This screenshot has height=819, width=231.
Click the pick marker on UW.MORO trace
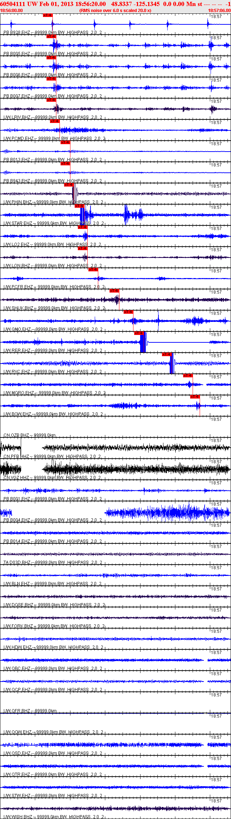[188, 376]
